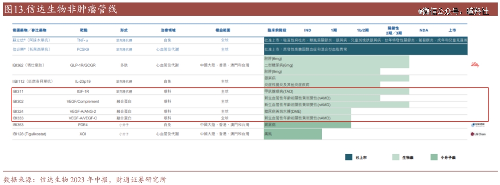Click the 權益範圍 column header
The image size is (500, 185).
click(x=223, y=30)
